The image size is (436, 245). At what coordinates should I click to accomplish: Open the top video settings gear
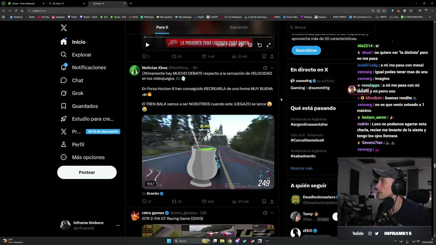[x=250, y=45]
